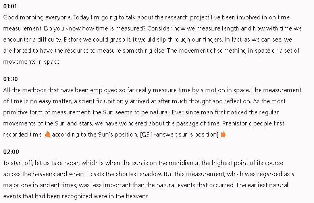Click the question "Do you know how time is measured?"
The width and height of the screenshot is (314, 203).
(95, 28)
